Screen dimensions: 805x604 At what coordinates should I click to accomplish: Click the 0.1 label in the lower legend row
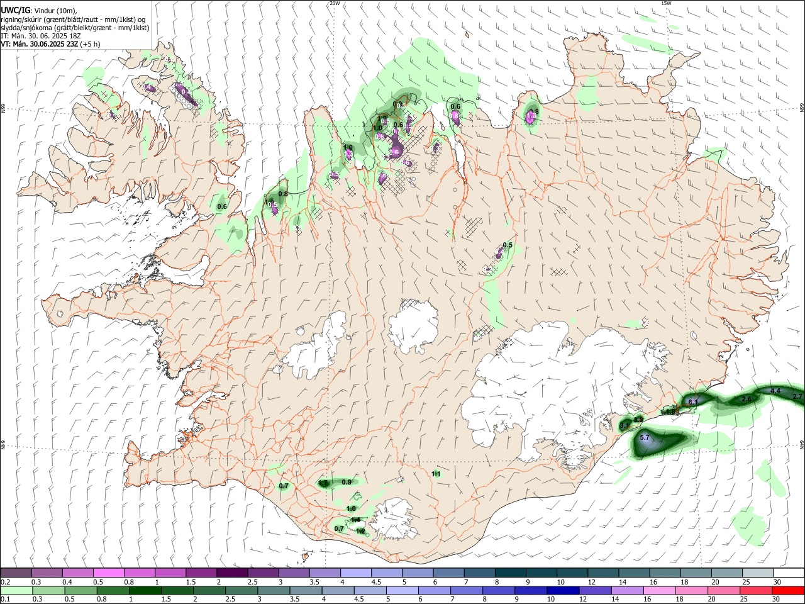5,600
